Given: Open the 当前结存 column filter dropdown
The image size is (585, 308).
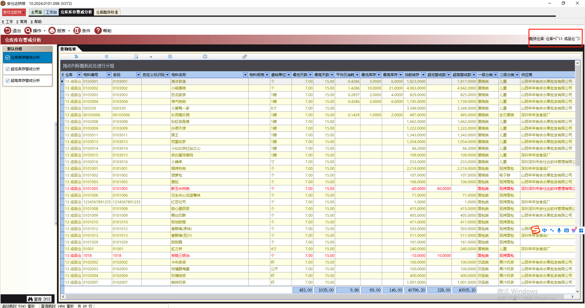Looking at the screenshot, I should tap(423, 75).
